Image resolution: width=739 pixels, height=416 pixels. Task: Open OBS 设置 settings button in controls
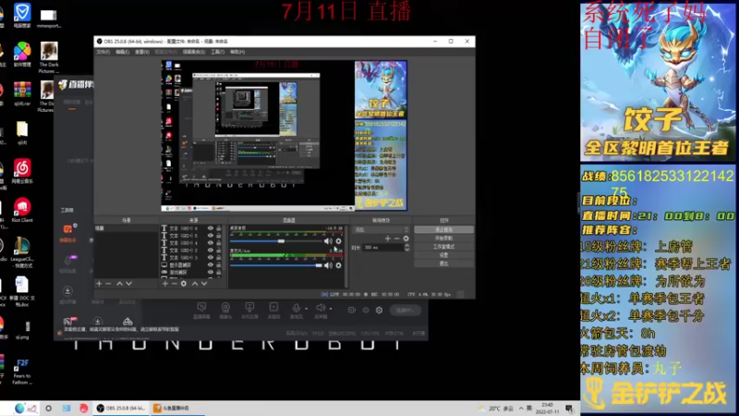click(444, 255)
